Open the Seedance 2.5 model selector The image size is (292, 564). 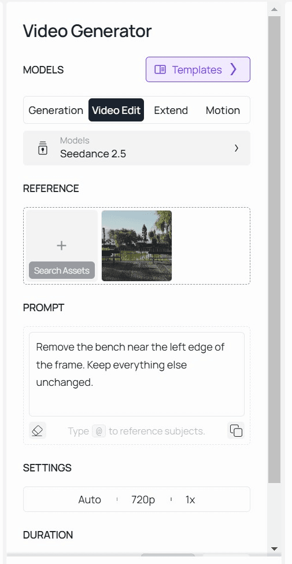pos(136,148)
